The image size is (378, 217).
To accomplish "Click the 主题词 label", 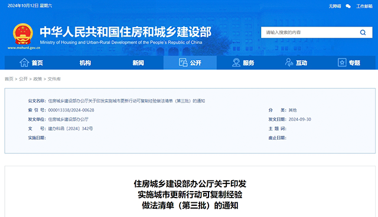I will (x=277, y=129).
